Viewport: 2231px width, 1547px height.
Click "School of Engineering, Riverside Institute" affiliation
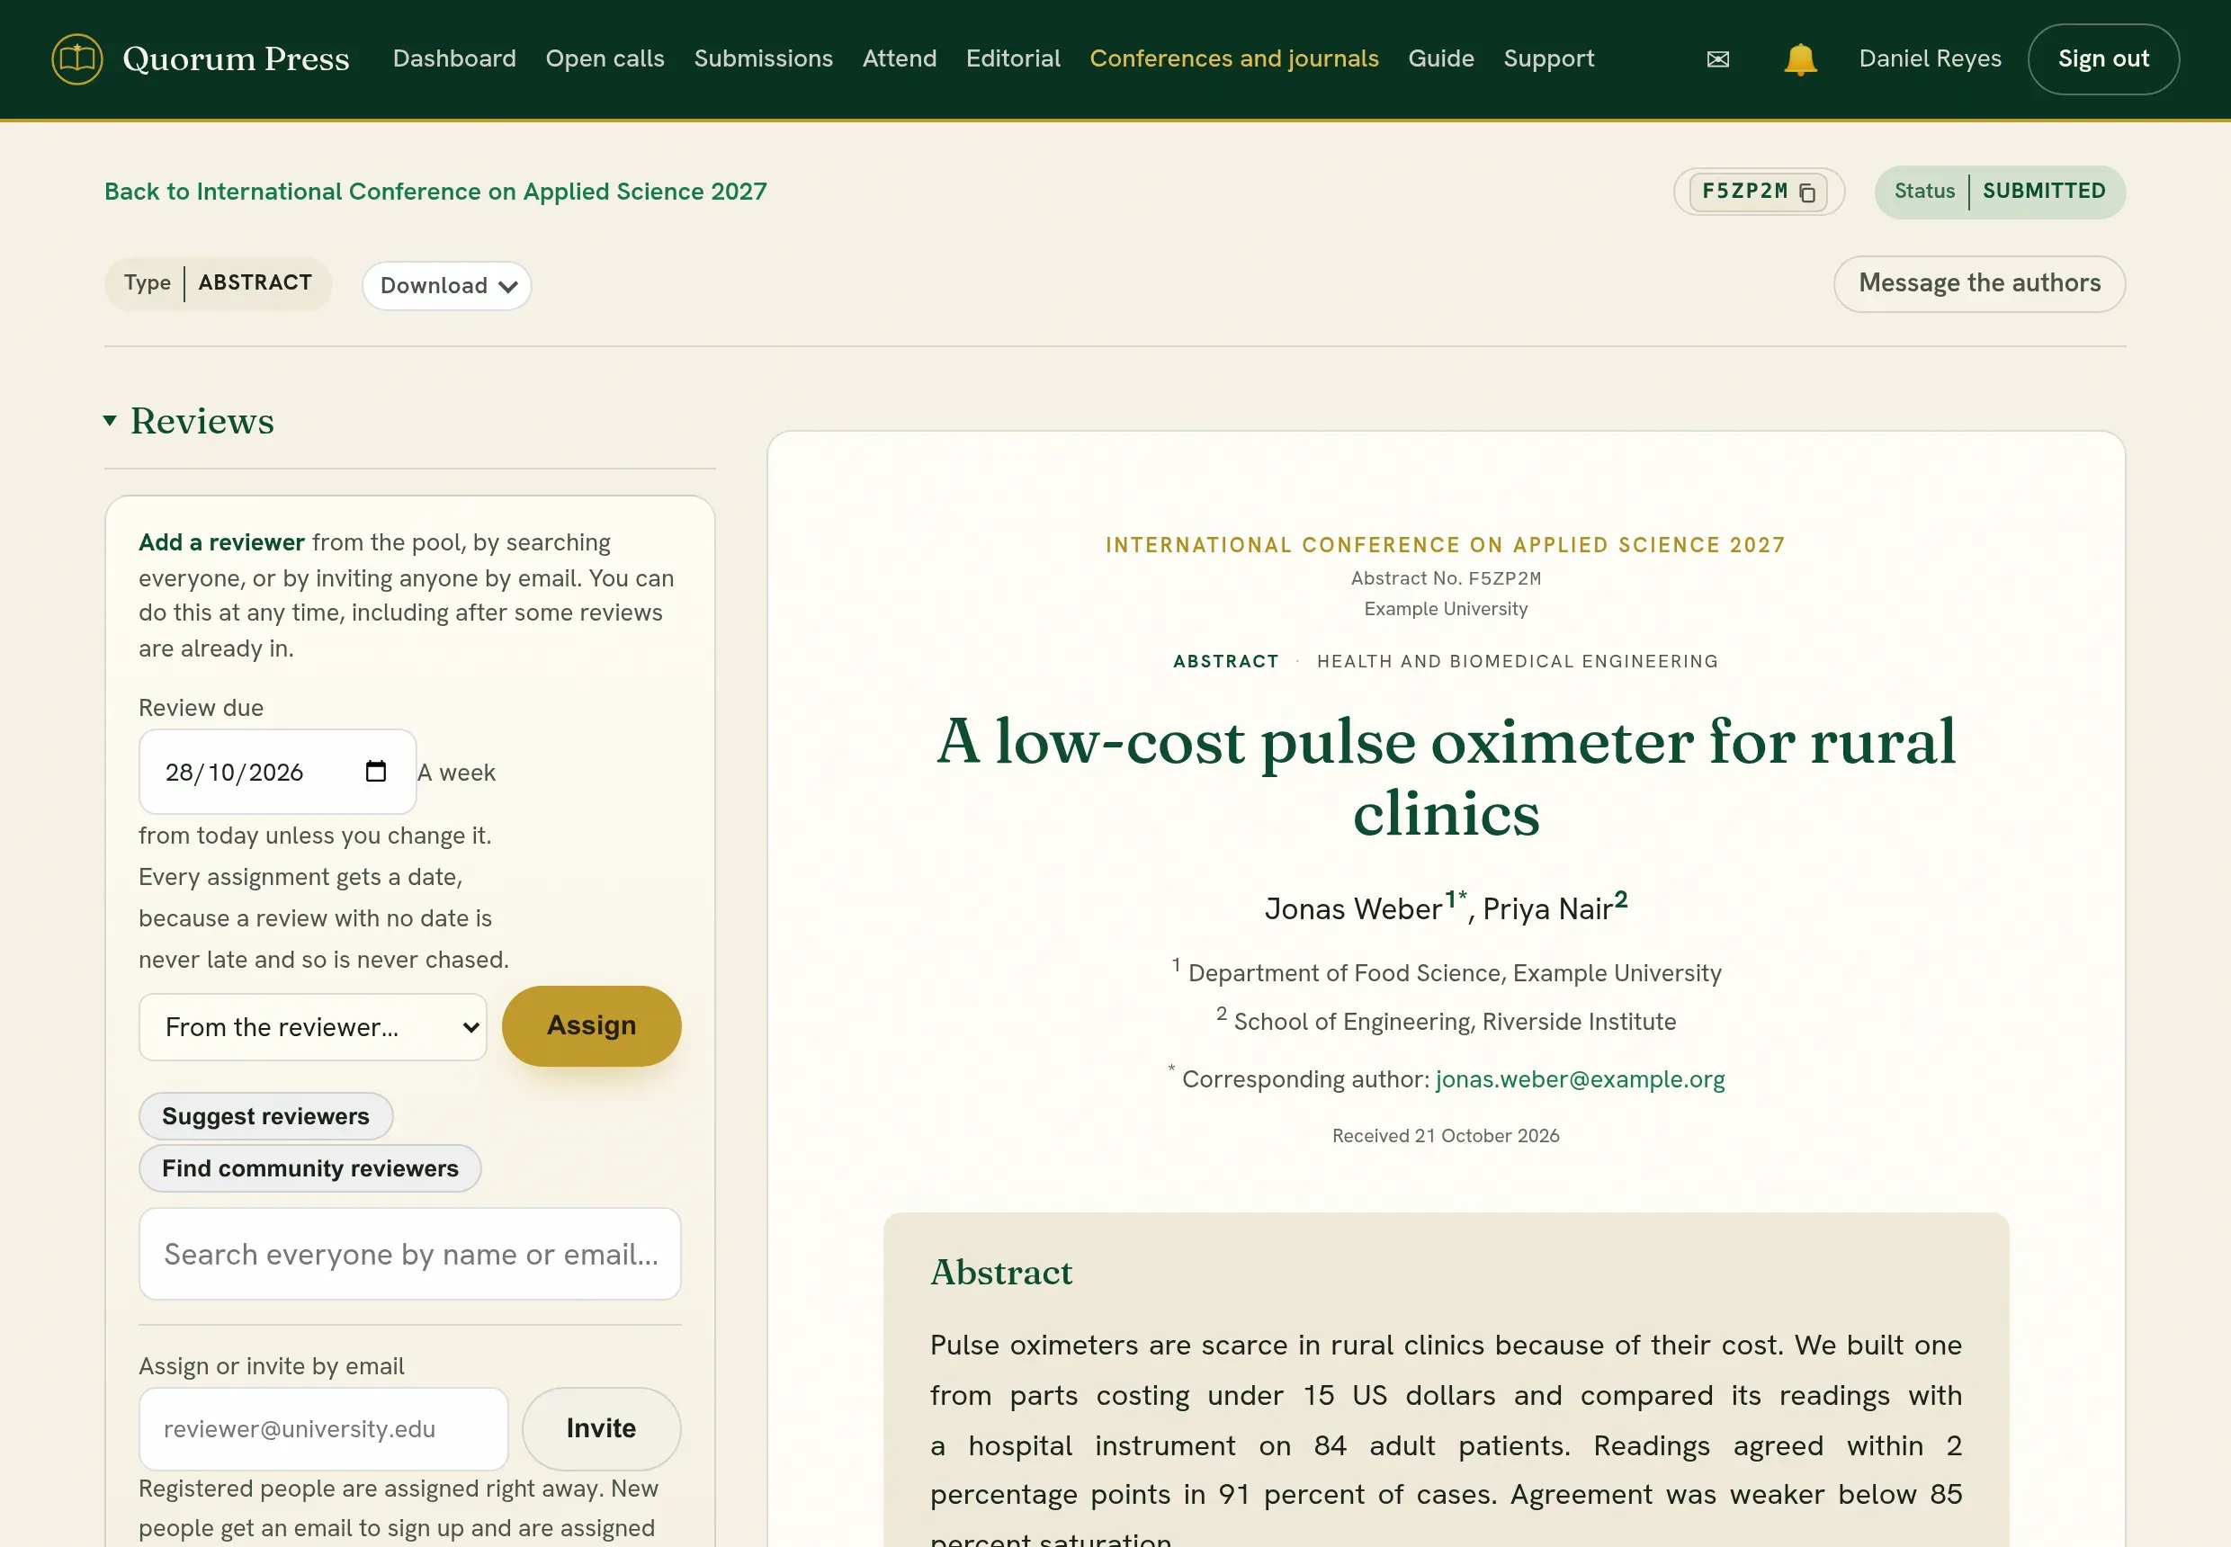(1455, 1022)
